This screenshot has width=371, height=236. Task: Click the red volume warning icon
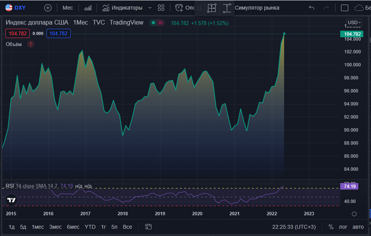[30, 44]
